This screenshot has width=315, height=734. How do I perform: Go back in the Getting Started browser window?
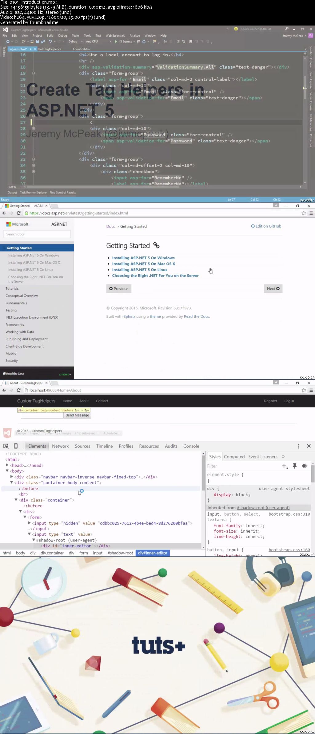[x=4, y=213]
